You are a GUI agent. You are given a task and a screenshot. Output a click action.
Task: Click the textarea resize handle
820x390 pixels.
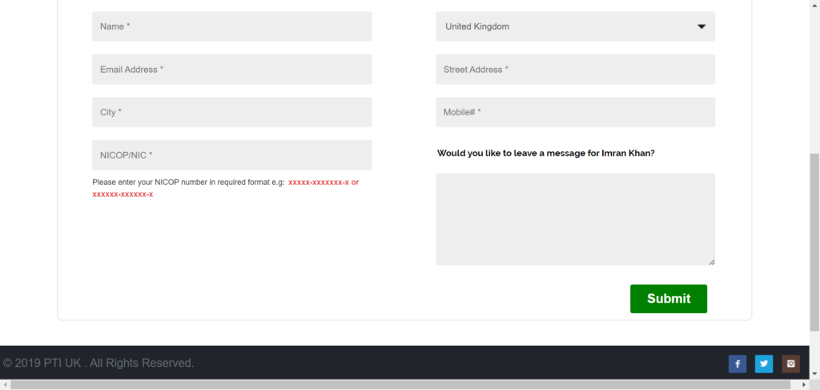pos(712,262)
